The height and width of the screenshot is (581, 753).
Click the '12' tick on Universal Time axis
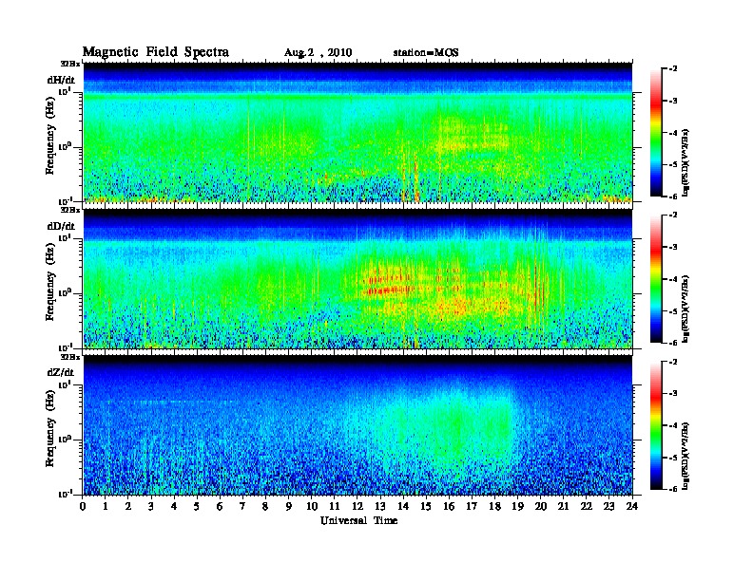click(357, 506)
